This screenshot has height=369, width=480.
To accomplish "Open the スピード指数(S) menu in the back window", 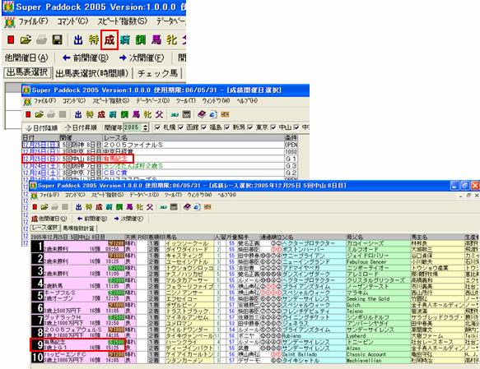I will coord(122,21).
